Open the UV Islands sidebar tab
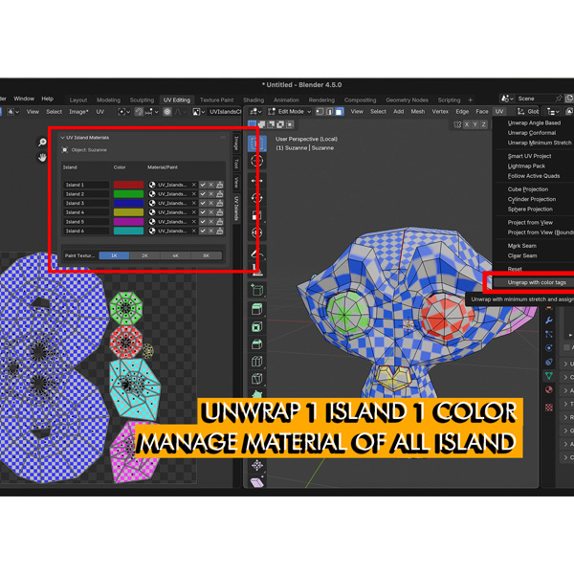The width and height of the screenshot is (574, 574). (x=236, y=209)
